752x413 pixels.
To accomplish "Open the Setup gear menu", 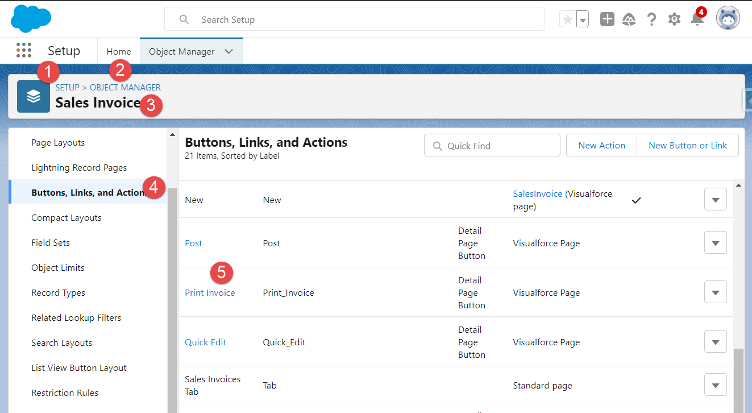I will pyautogui.click(x=675, y=19).
